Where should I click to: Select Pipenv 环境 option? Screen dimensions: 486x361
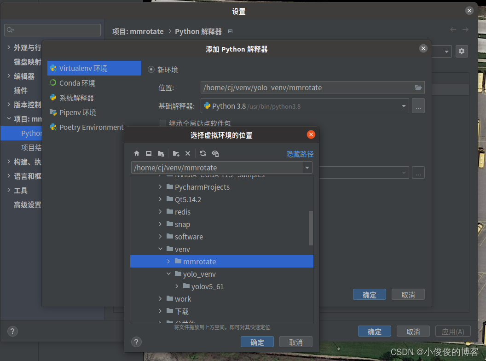coord(94,112)
